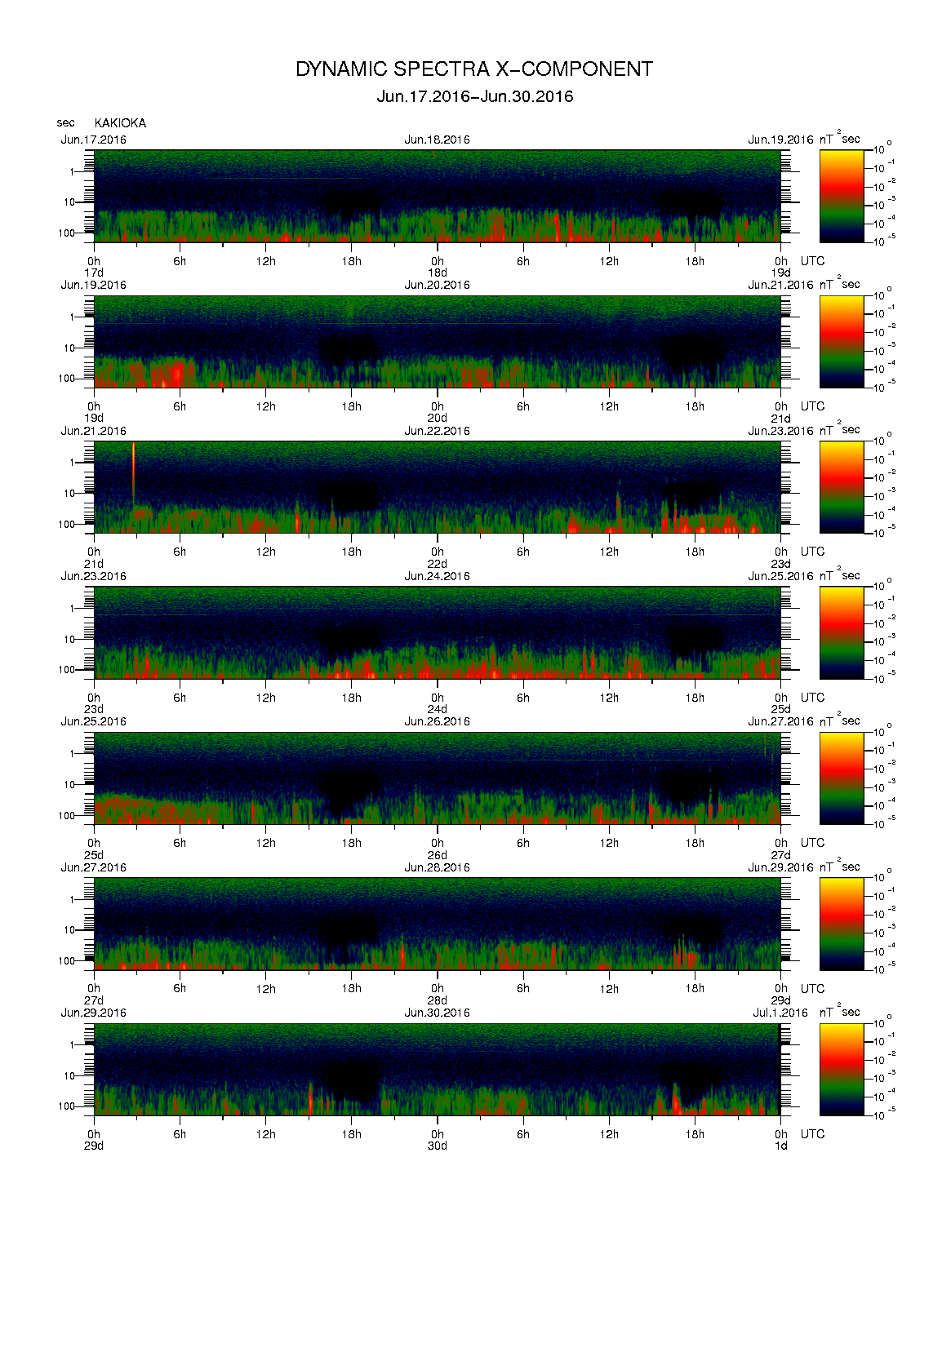Screen dimensions: 951x1370
Task: Click the UTC label of the bottom Jun.29 row
Action: (812, 1134)
